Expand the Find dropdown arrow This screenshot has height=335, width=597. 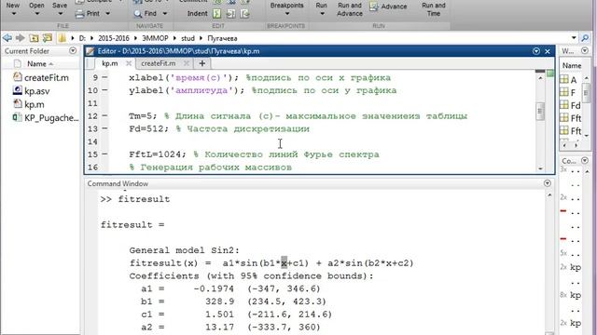[x=165, y=14]
